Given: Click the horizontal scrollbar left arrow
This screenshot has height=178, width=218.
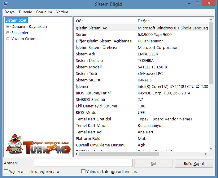Looking at the screenshot, I should pyautogui.click(x=76, y=154).
